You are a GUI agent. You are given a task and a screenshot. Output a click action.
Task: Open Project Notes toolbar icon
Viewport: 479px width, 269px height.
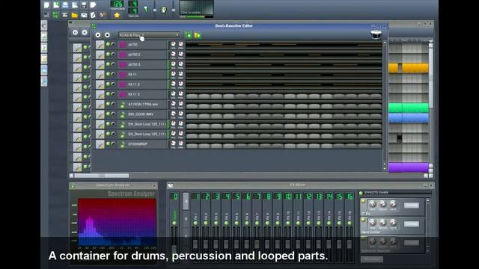tap(93, 15)
